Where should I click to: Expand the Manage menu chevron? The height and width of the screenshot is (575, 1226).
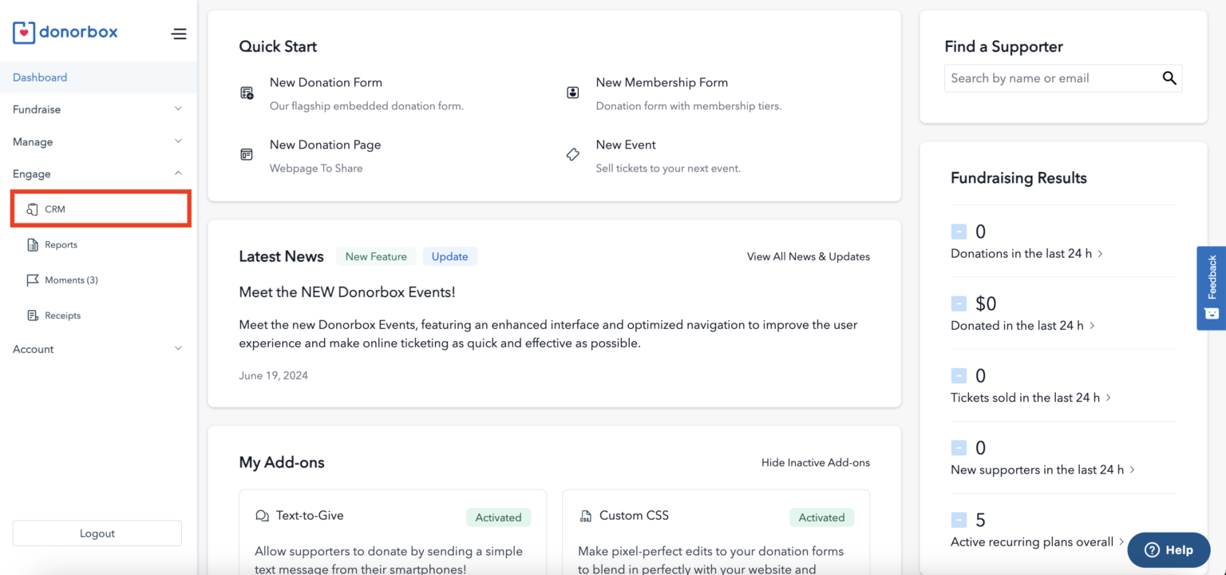[178, 141]
